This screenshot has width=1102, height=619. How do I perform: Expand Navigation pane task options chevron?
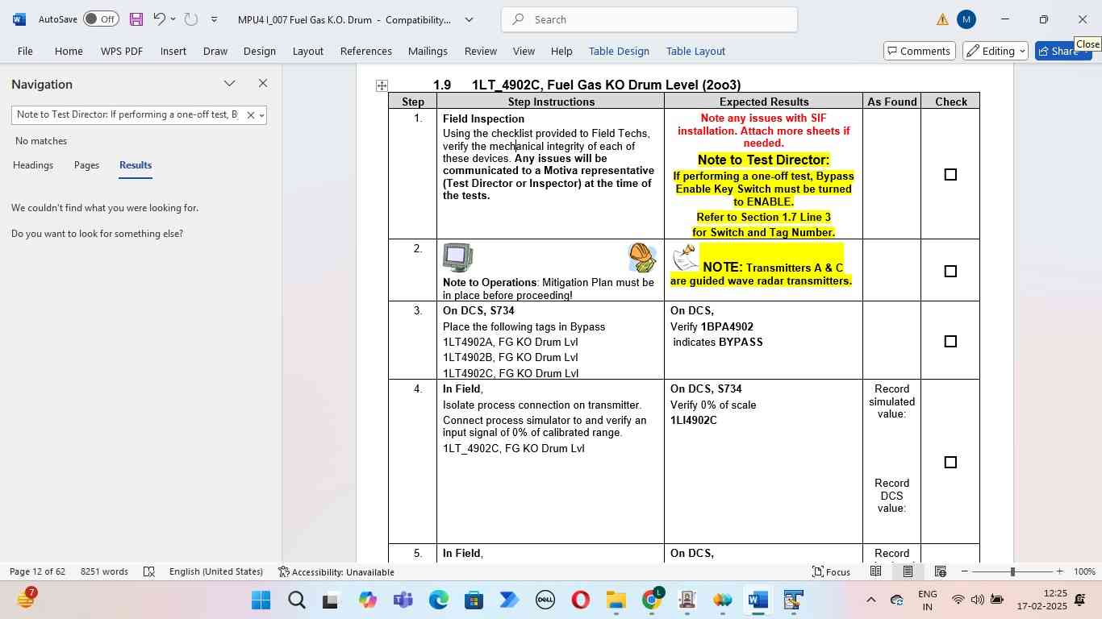[x=230, y=83]
